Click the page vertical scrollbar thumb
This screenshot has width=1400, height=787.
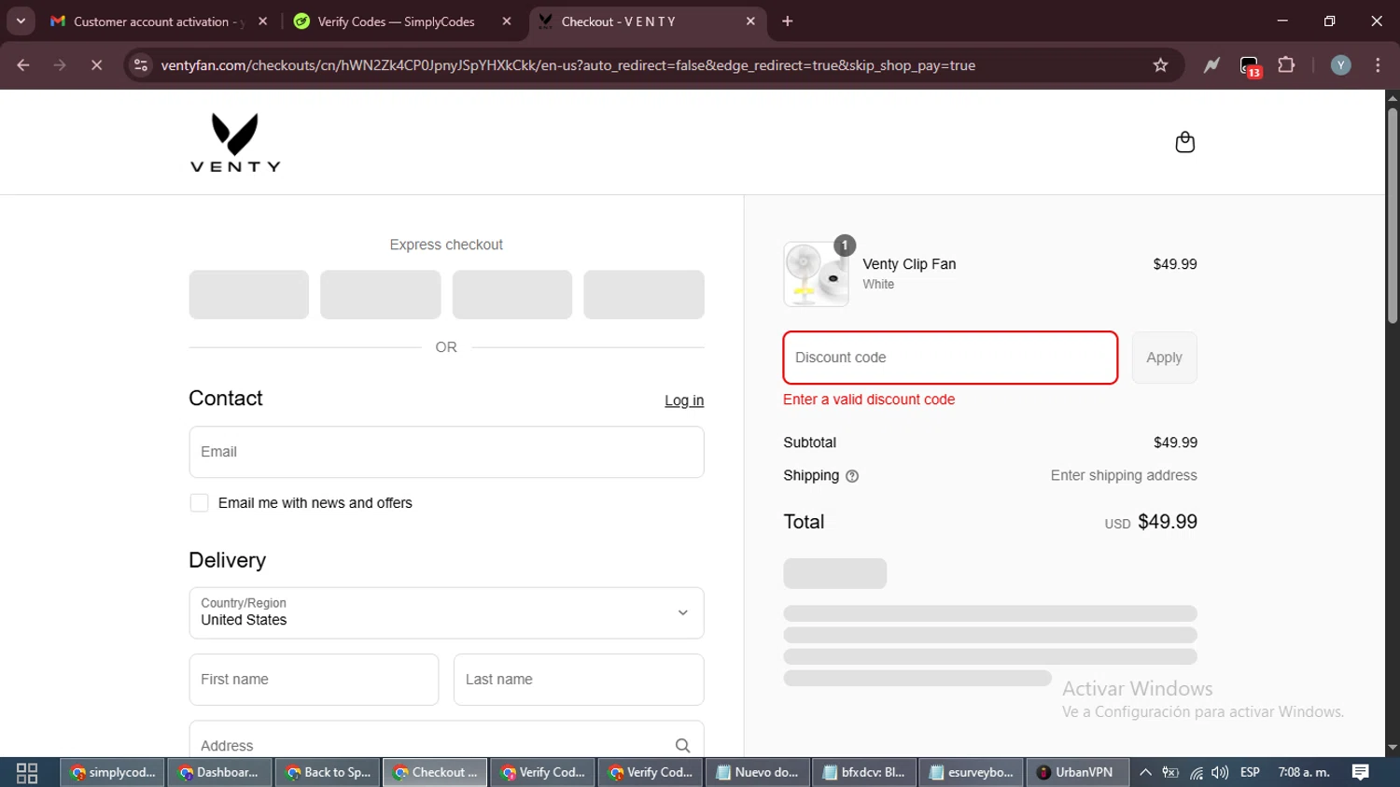point(1392,216)
